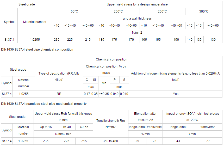The image size is (224, 146).
Task: Select the 'Elongation after fracture A5' header
Action: [145, 117]
